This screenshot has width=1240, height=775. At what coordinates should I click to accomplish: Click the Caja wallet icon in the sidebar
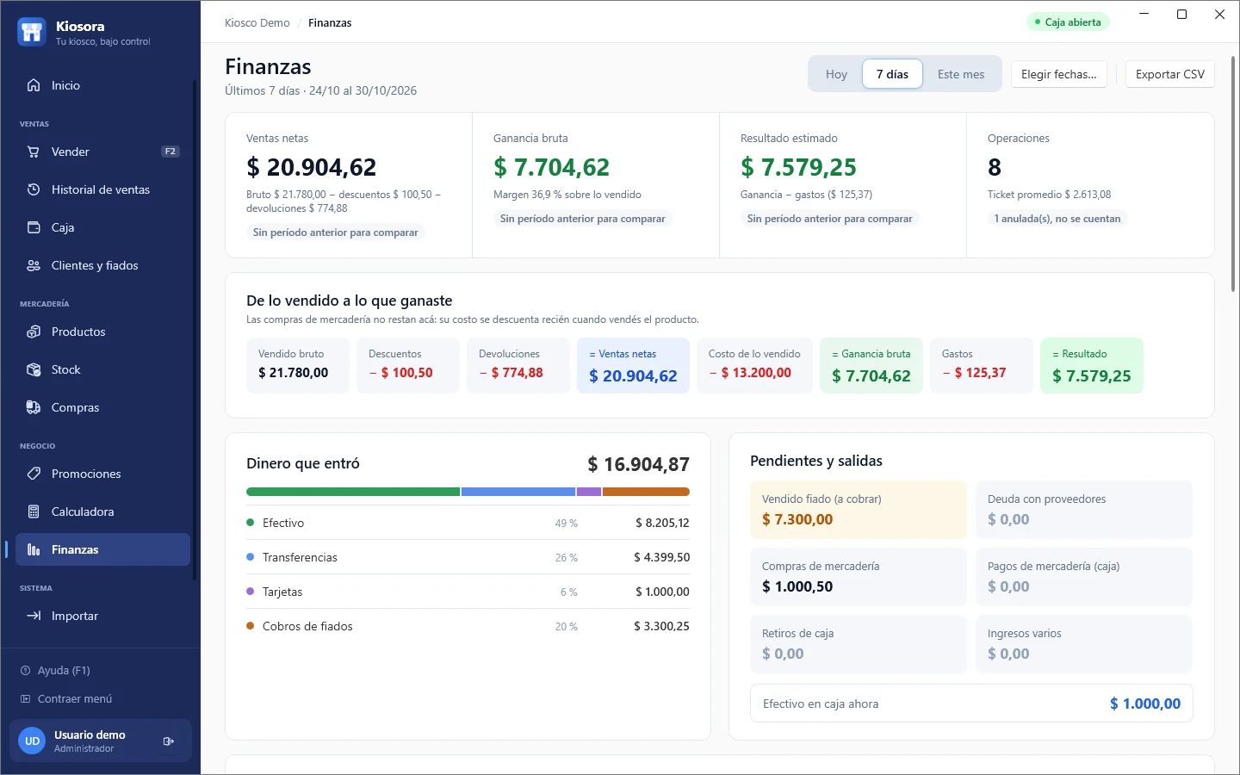[x=34, y=227]
